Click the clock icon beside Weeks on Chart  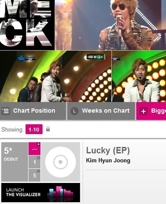(x=74, y=111)
